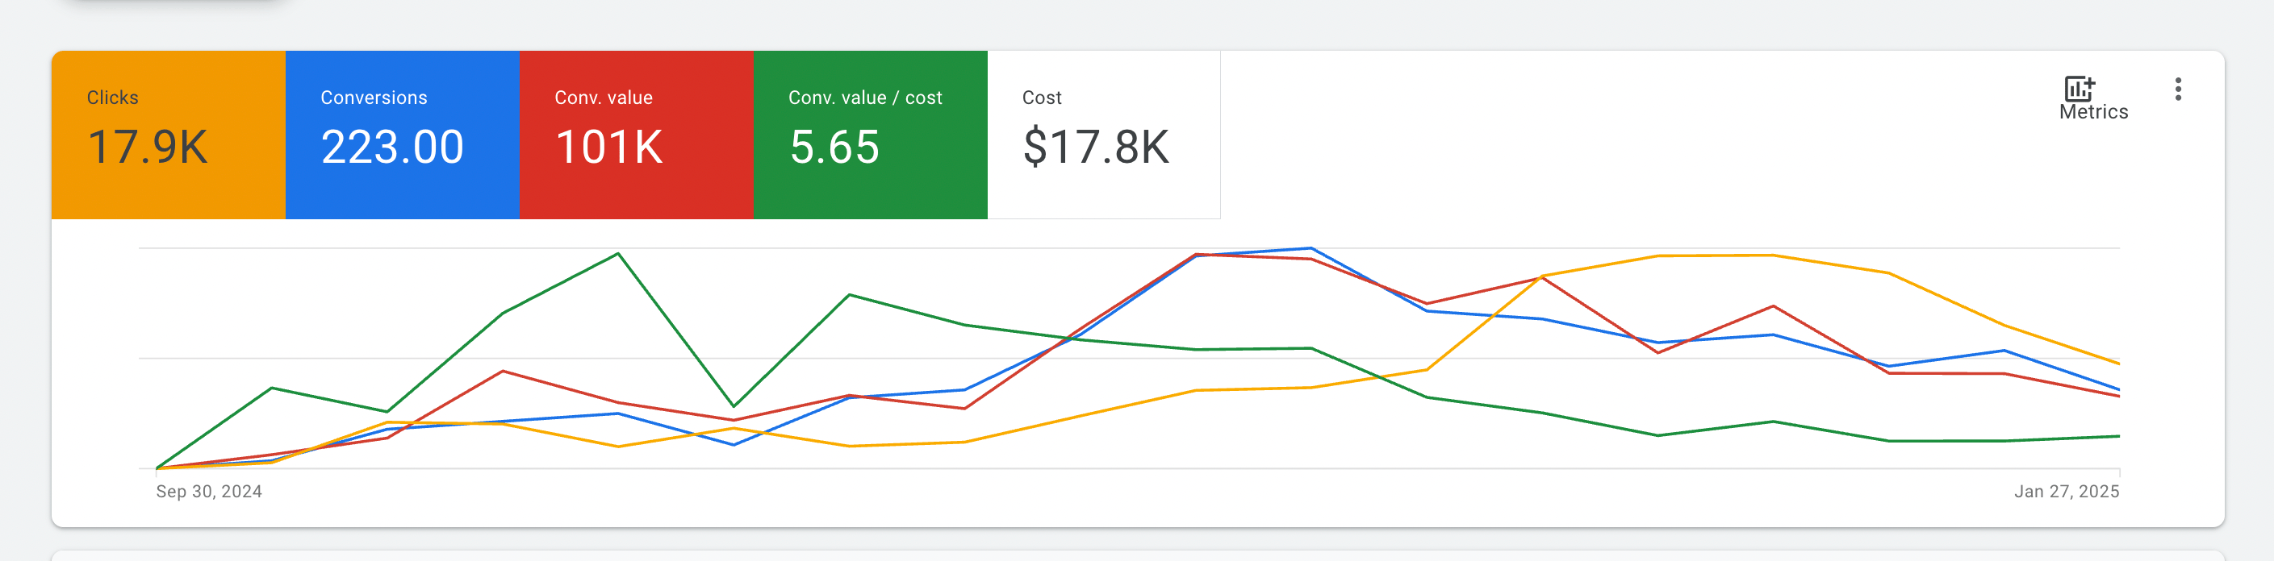The width and height of the screenshot is (2274, 561).
Task: Toggle the red Conv. value tile
Action: pyautogui.click(x=636, y=134)
